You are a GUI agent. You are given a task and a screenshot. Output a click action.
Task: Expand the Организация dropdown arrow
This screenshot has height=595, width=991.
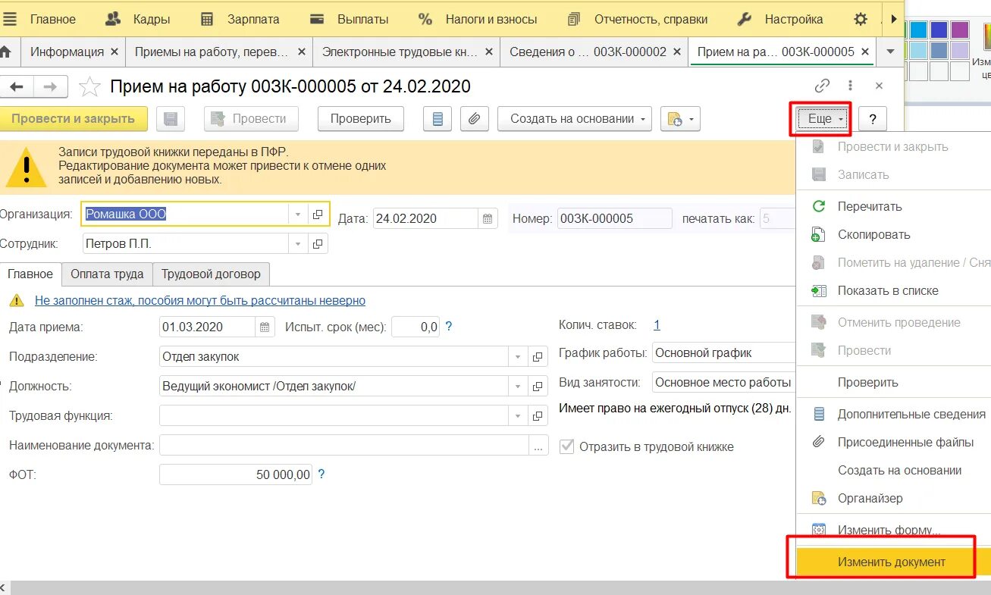tap(298, 215)
